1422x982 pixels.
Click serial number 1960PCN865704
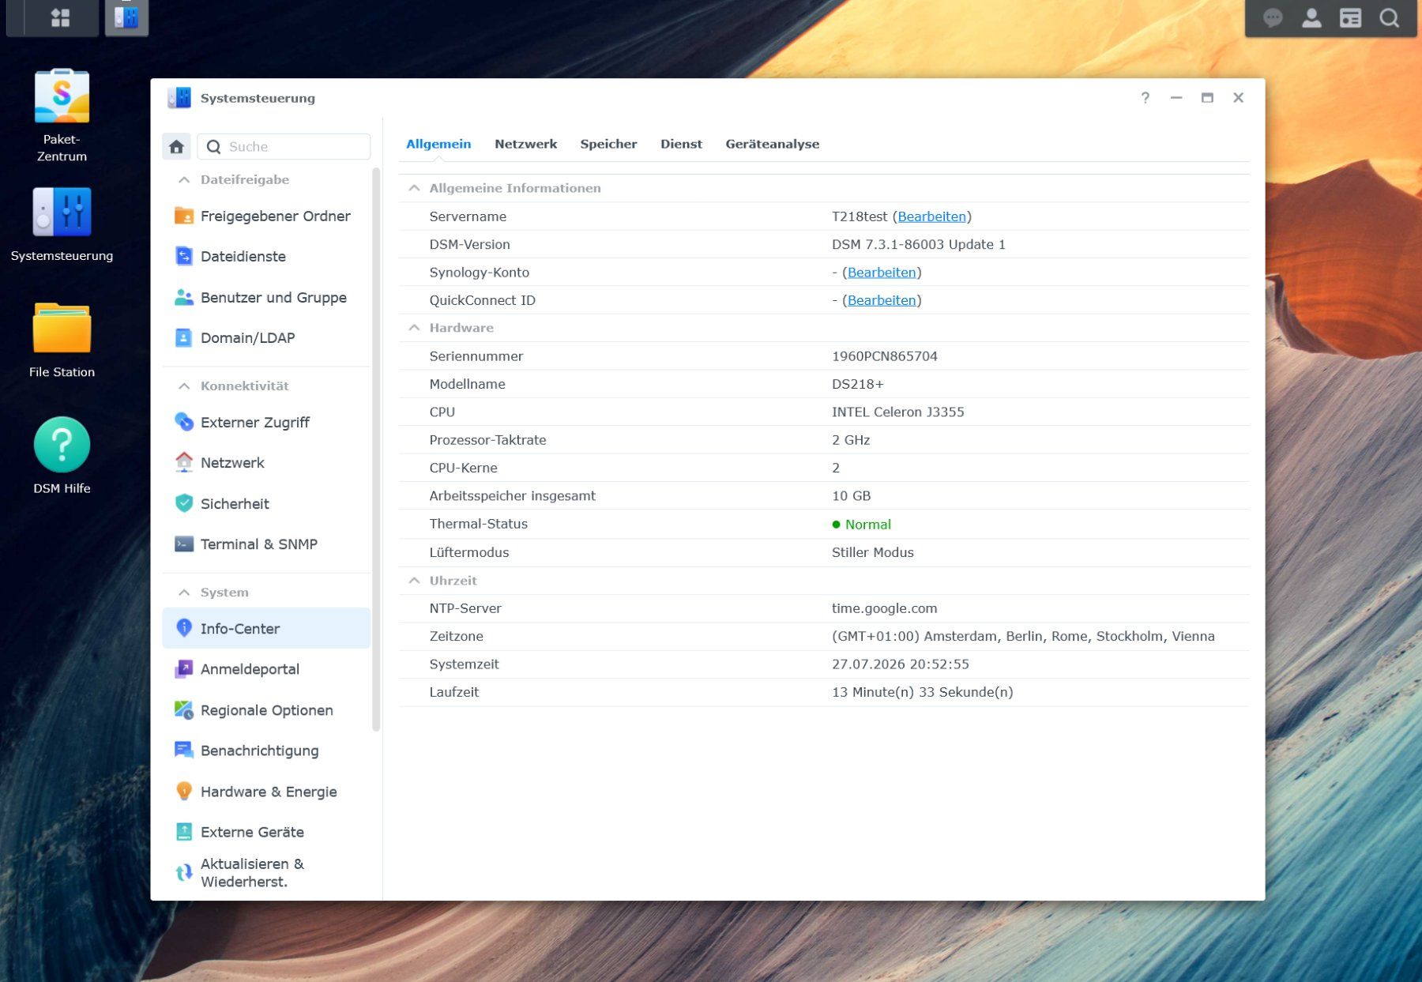point(884,356)
